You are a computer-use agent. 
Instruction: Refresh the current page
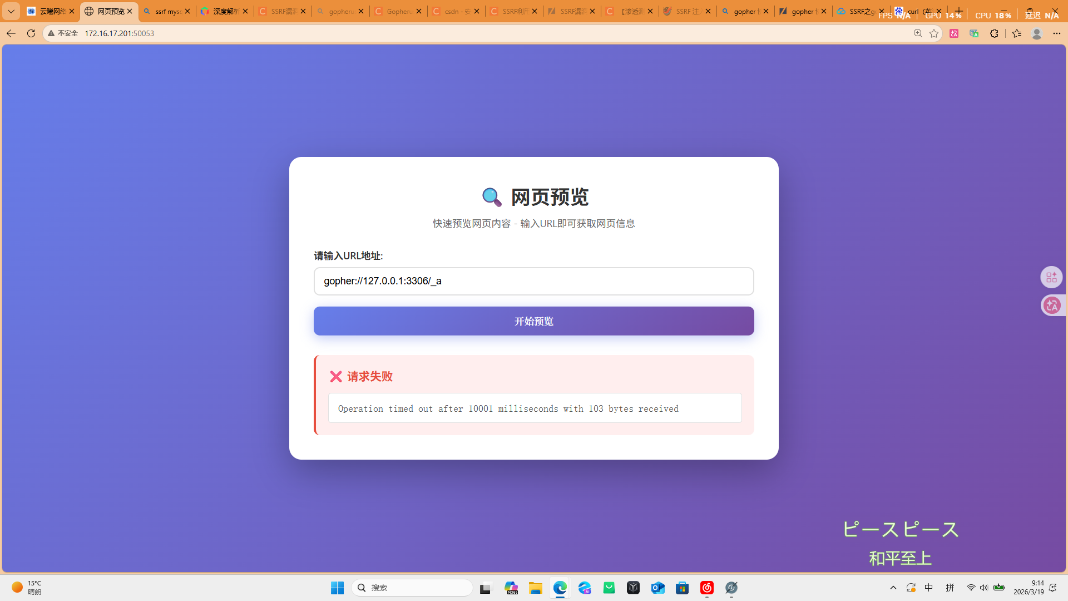pos(31,33)
